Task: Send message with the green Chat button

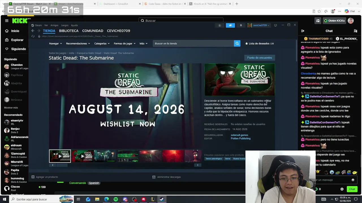Action: click(x=352, y=189)
